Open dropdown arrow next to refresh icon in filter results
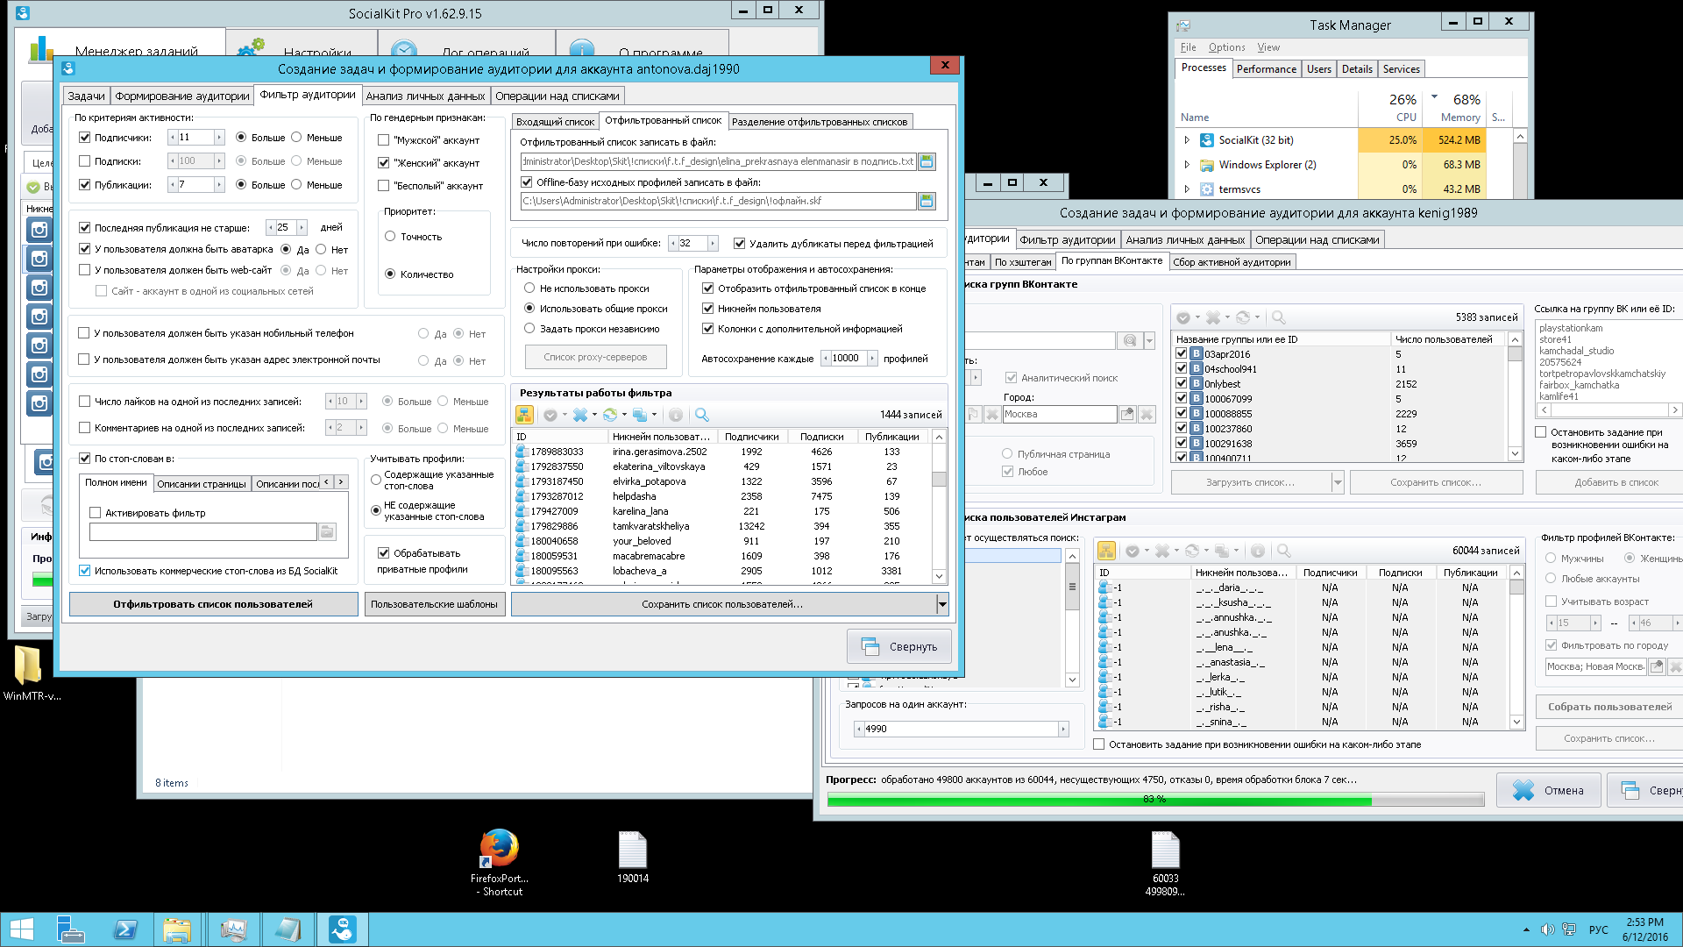The height and width of the screenshot is (947, 1683). pos(624,415)
